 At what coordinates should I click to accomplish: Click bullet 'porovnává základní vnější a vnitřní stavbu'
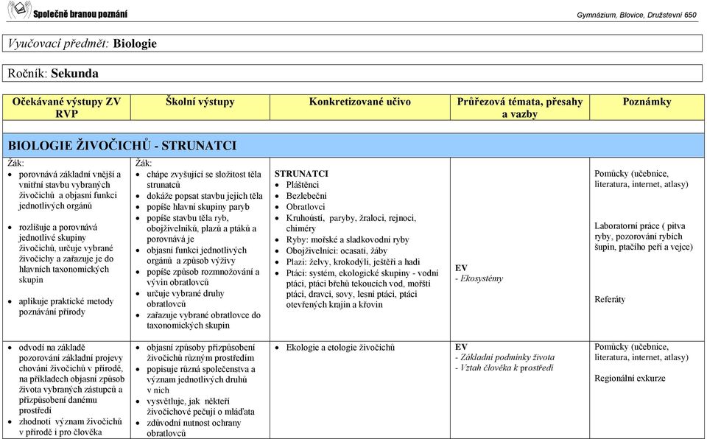tap(70, 190)
